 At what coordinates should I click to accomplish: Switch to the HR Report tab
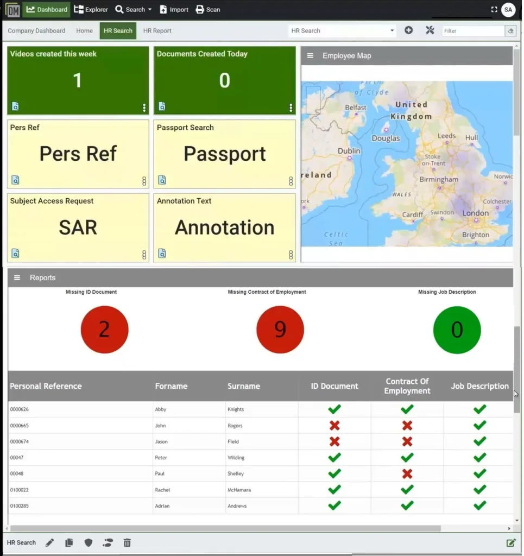[x=157, y=31]
